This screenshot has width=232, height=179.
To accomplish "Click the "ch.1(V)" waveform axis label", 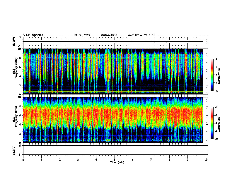I will tap(14, 42).
